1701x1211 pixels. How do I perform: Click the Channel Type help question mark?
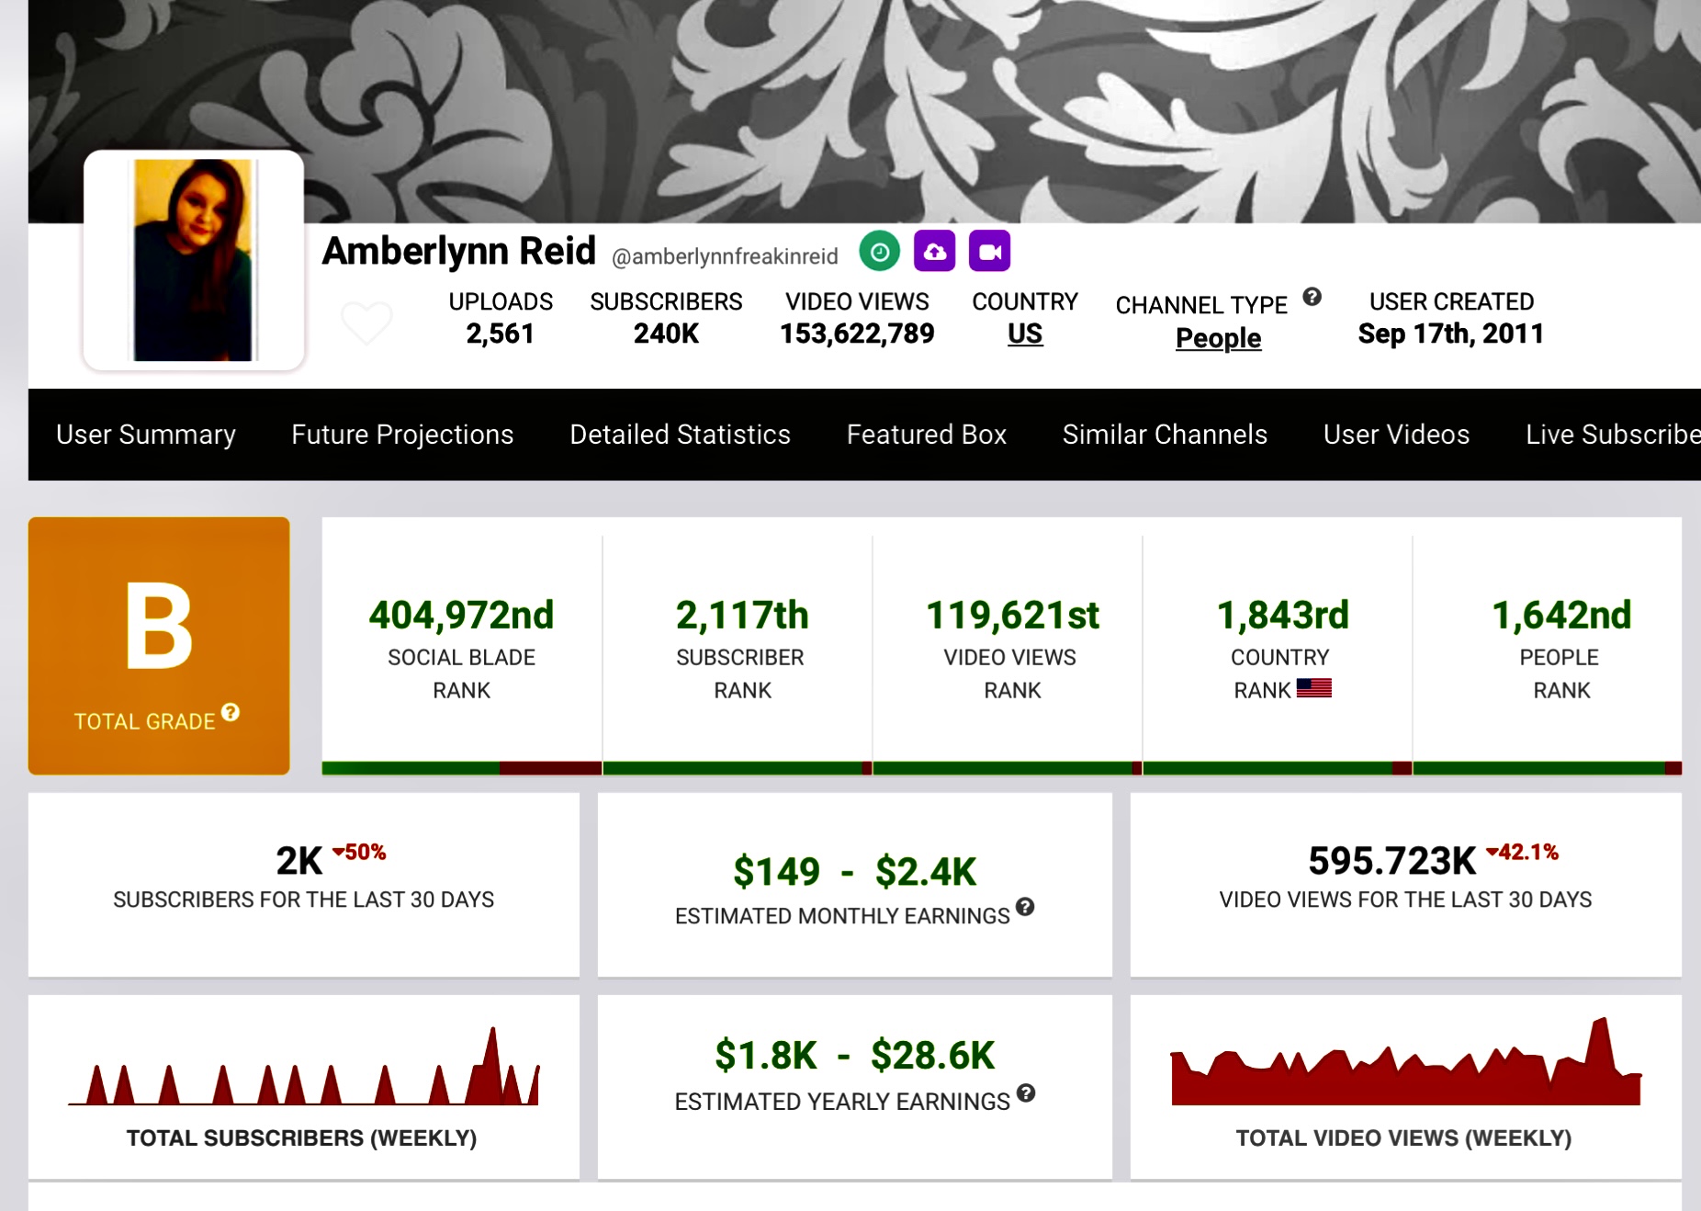1312,297
